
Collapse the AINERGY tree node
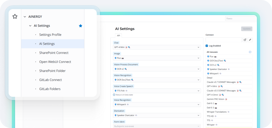point(25,17)
